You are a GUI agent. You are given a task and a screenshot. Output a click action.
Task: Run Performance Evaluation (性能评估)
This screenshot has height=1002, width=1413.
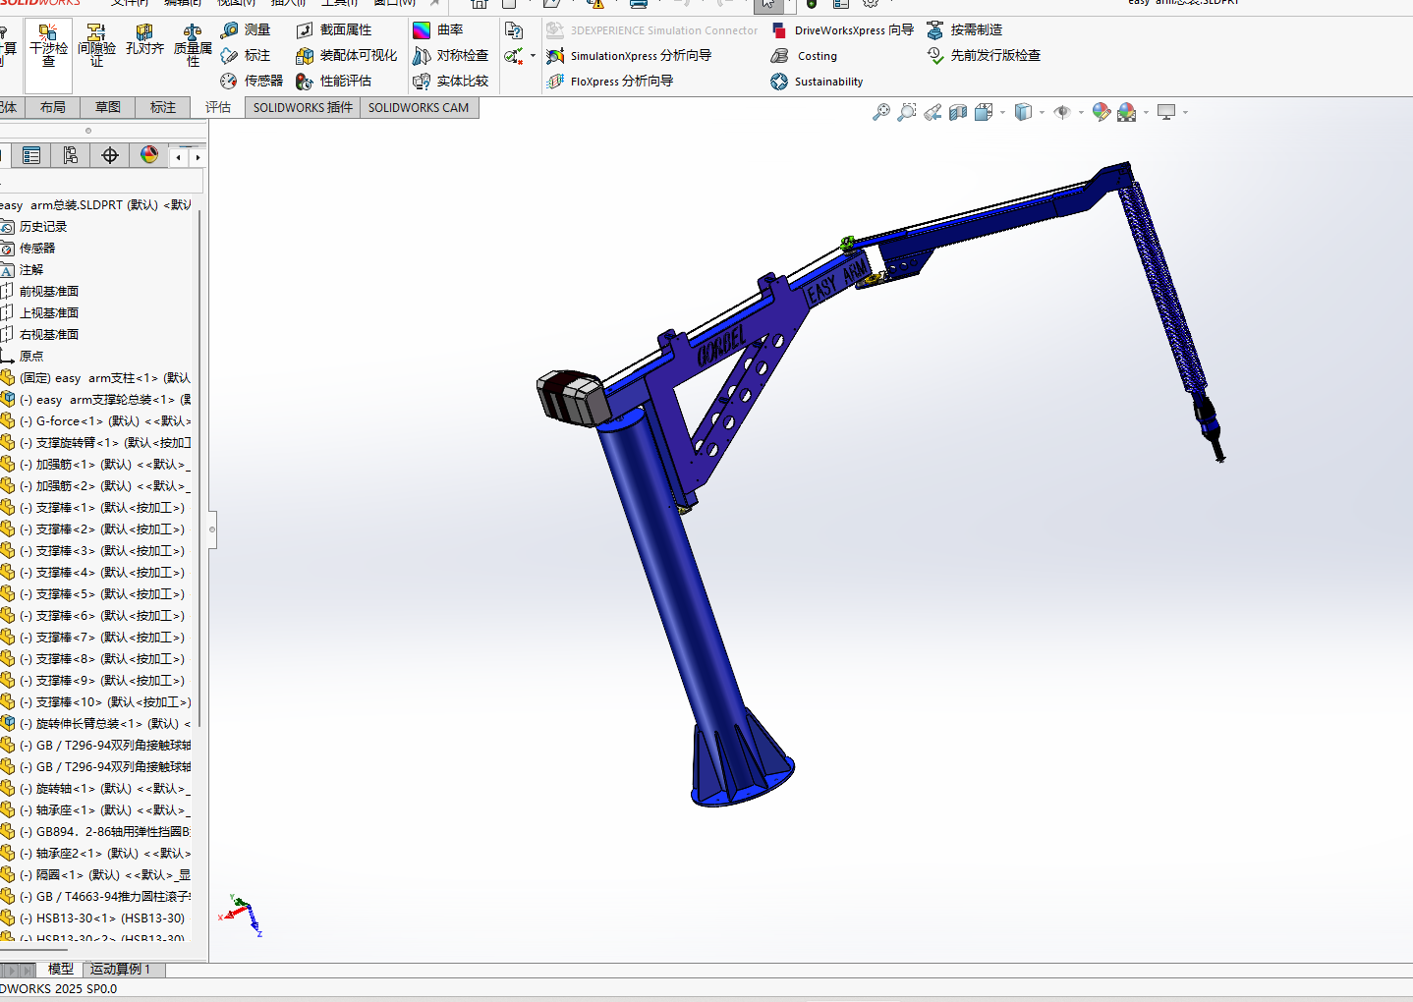click(334, 82)
